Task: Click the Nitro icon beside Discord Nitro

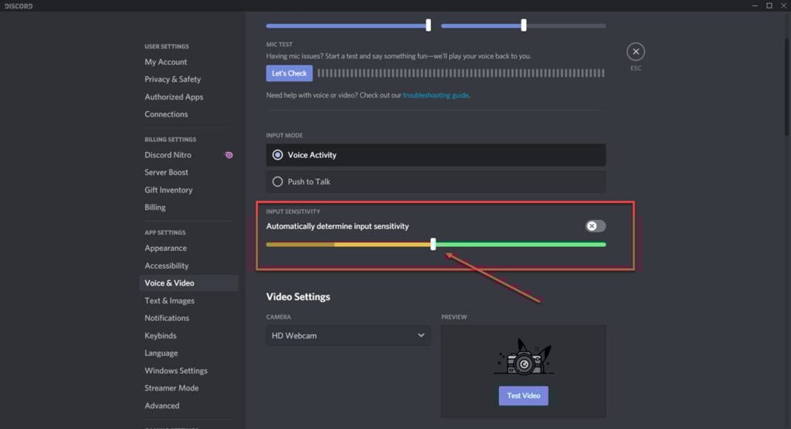Action: point(229,155)
